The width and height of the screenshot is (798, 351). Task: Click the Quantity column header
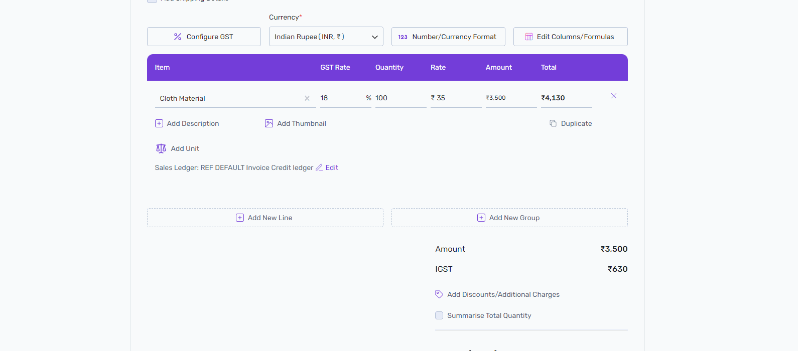389,67
